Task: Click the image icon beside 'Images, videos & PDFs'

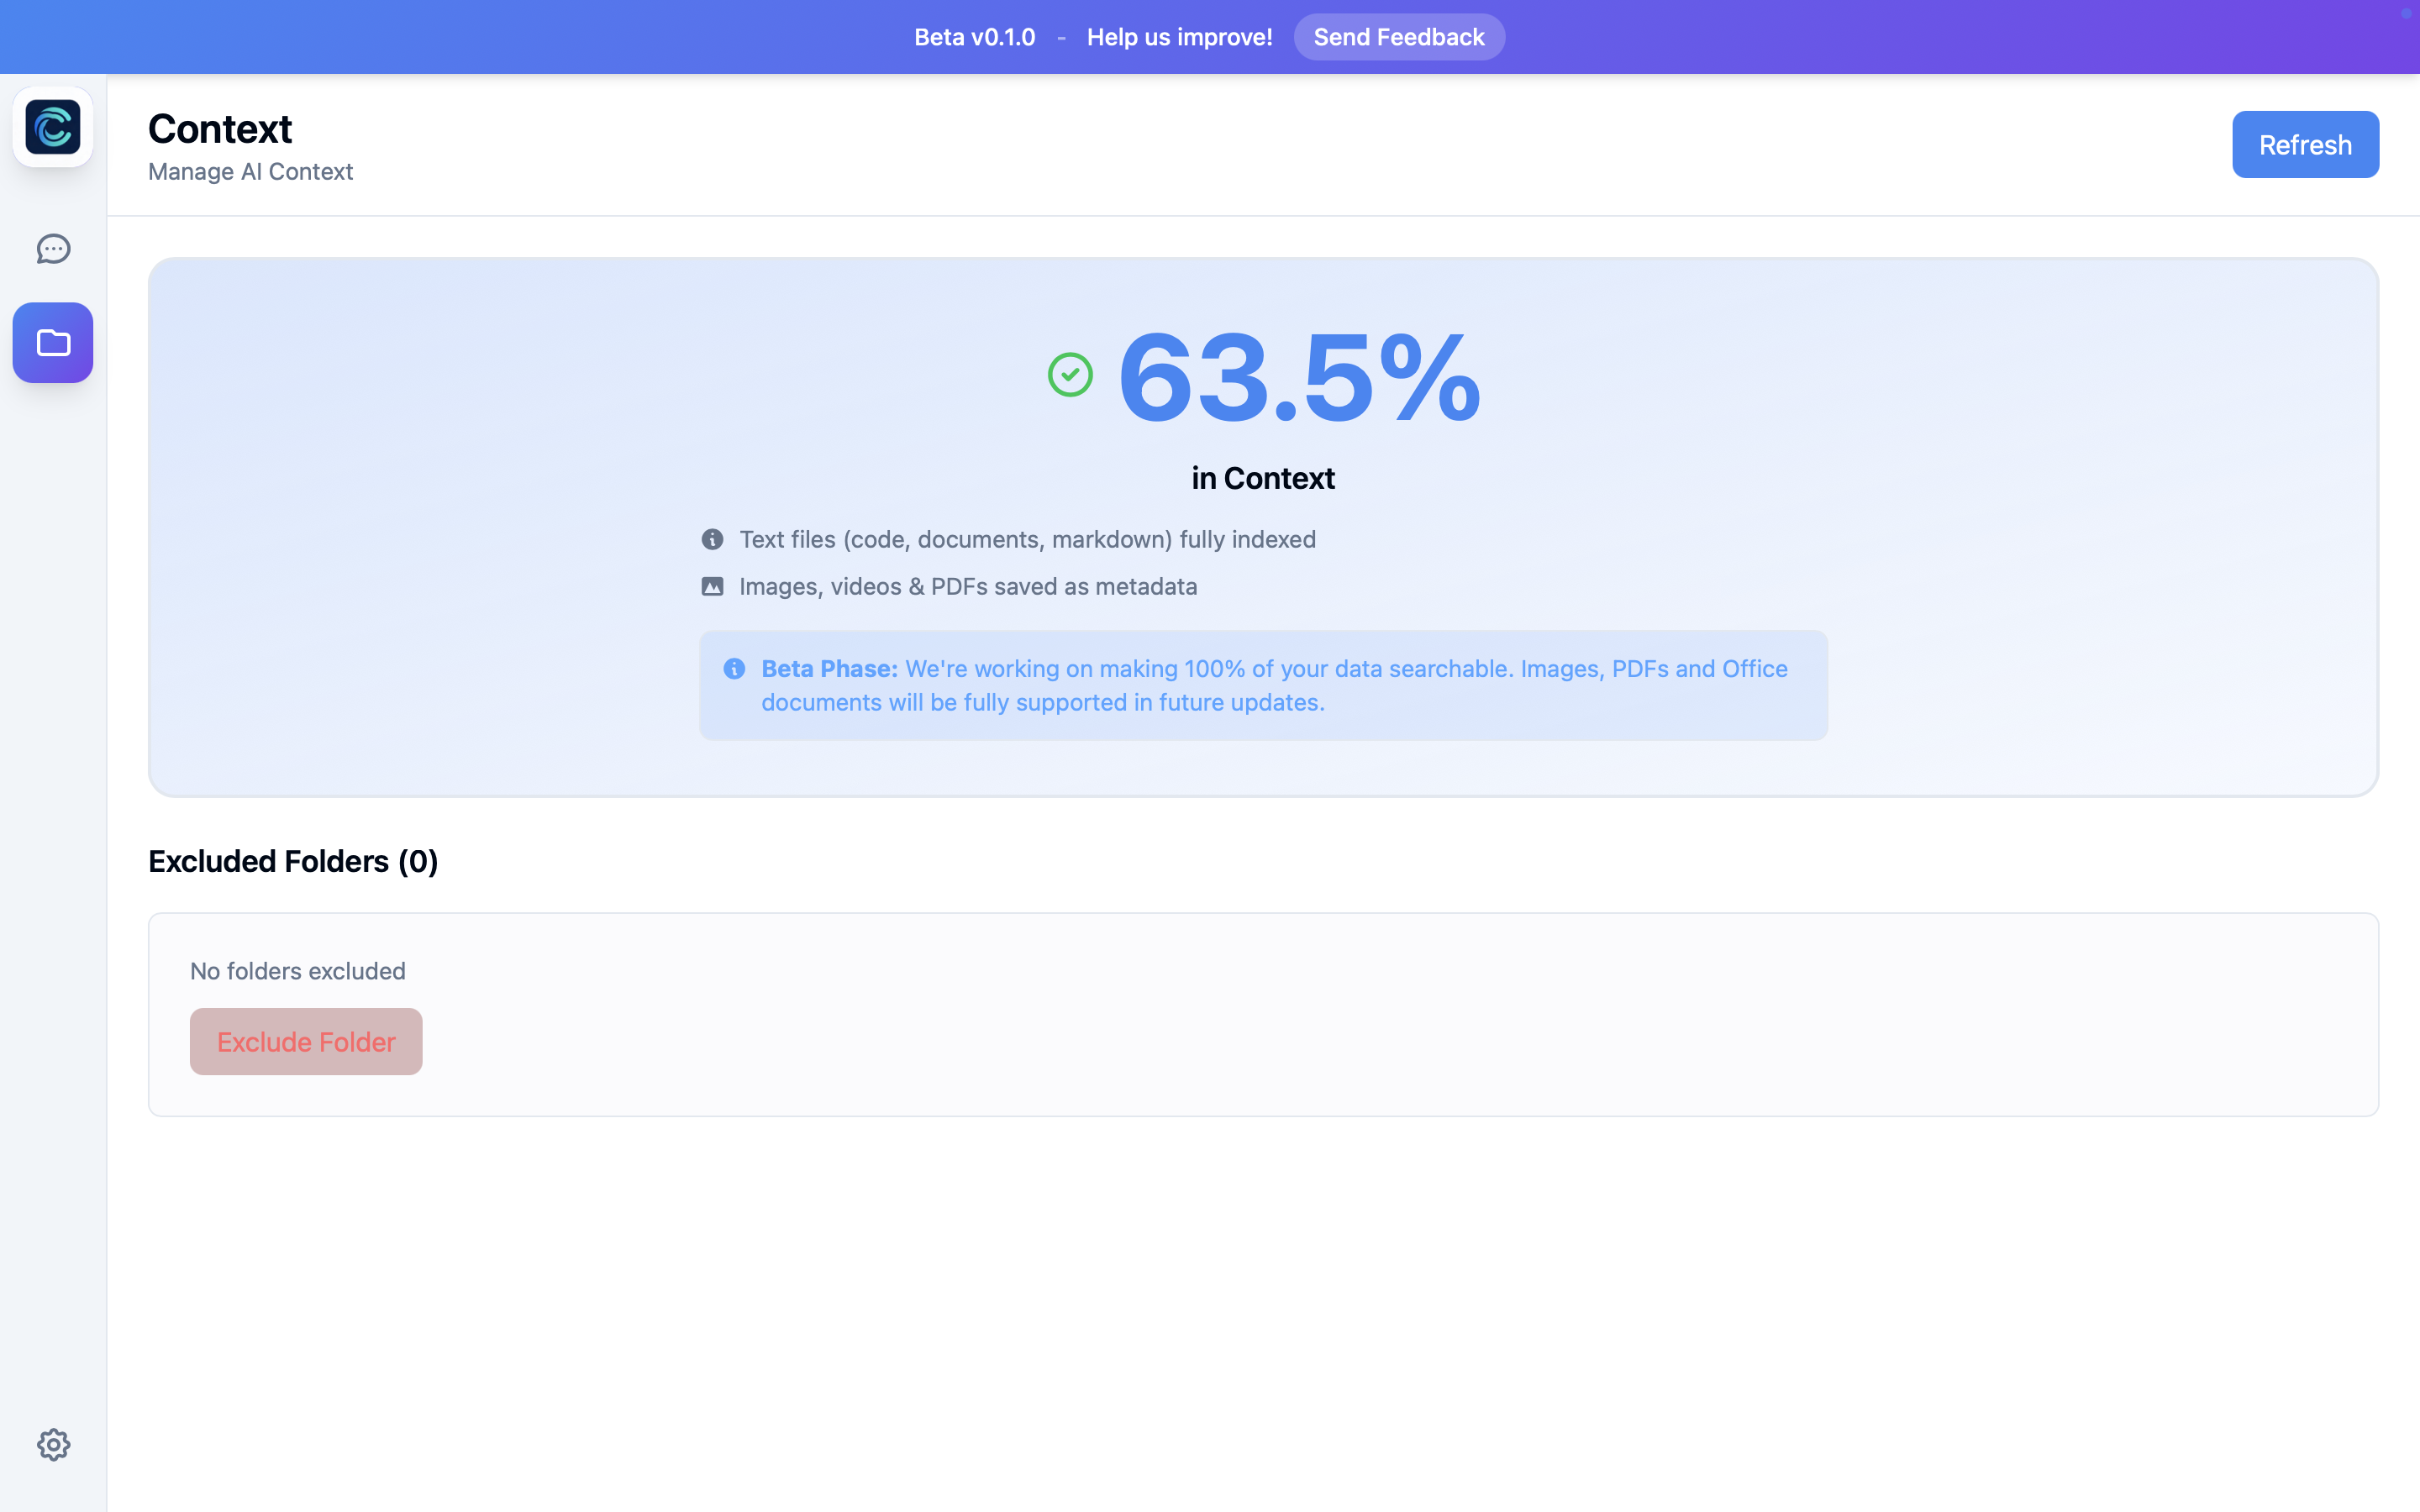Action: (712, 586)
